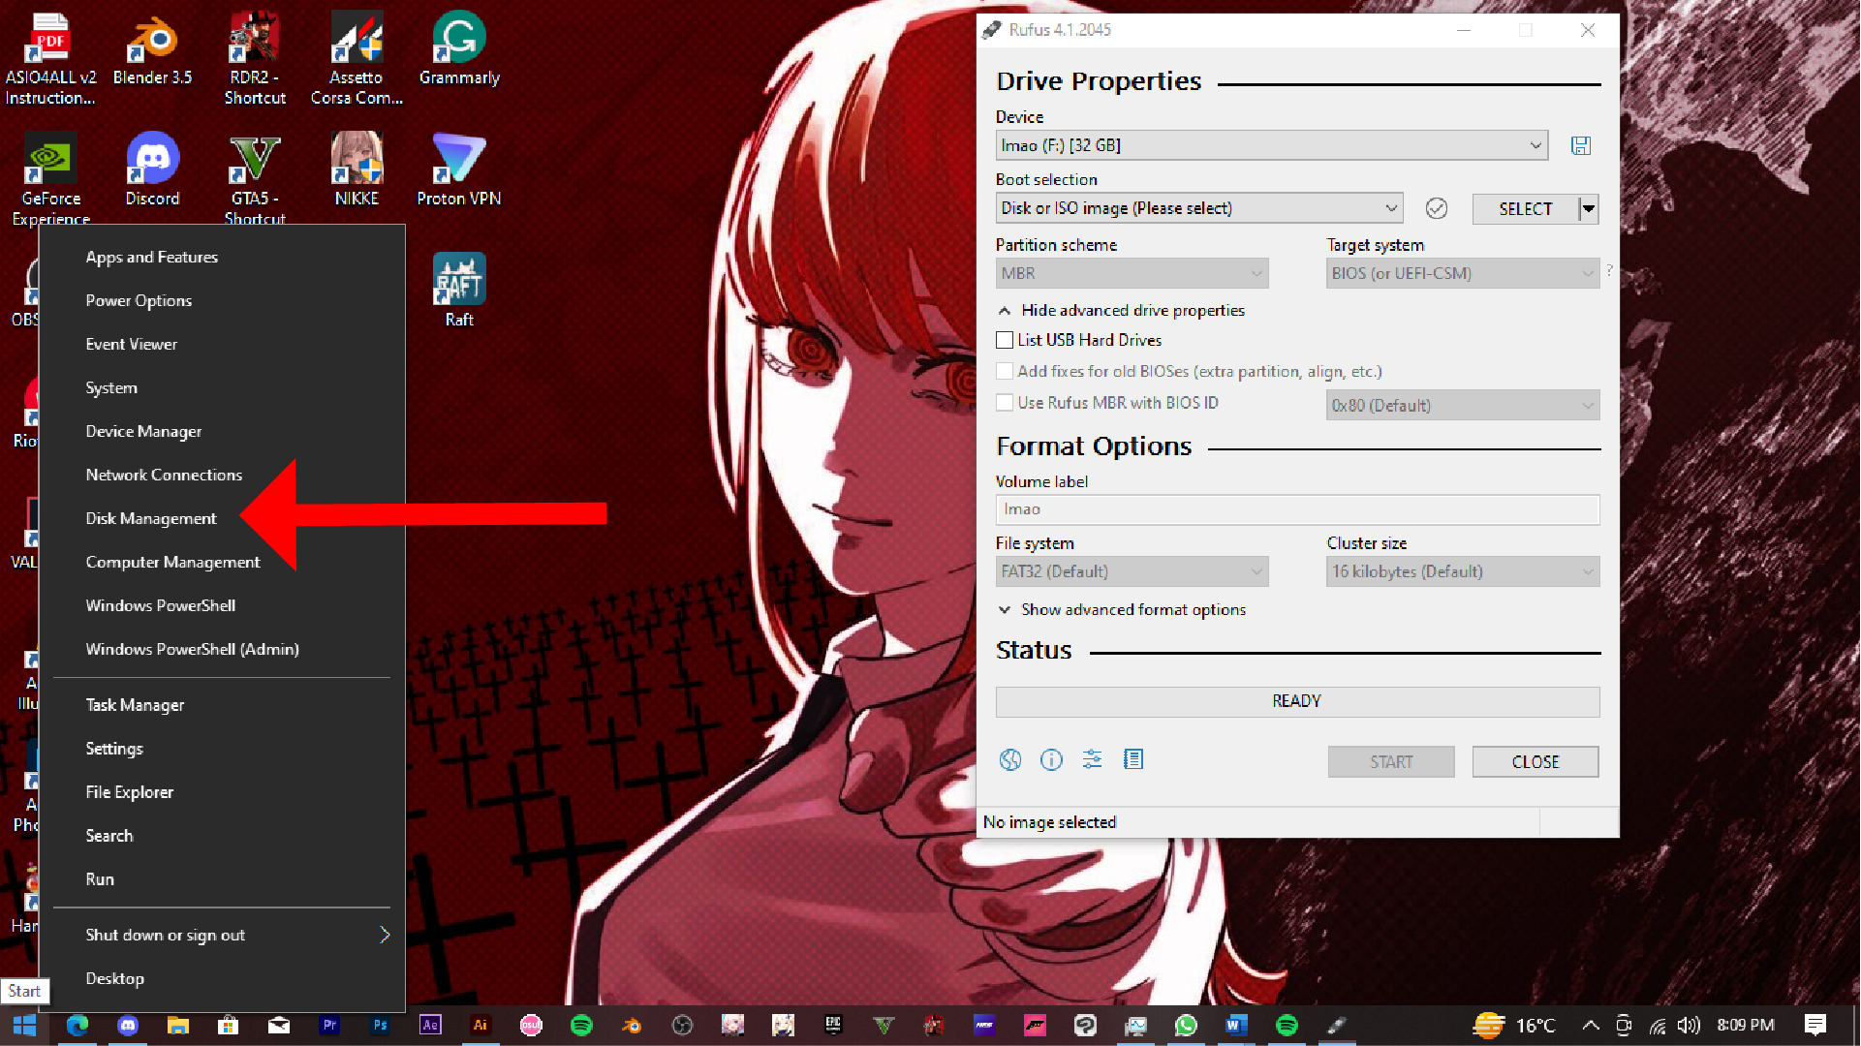Show hidden system tray icons chevron

point(1591,1026)
